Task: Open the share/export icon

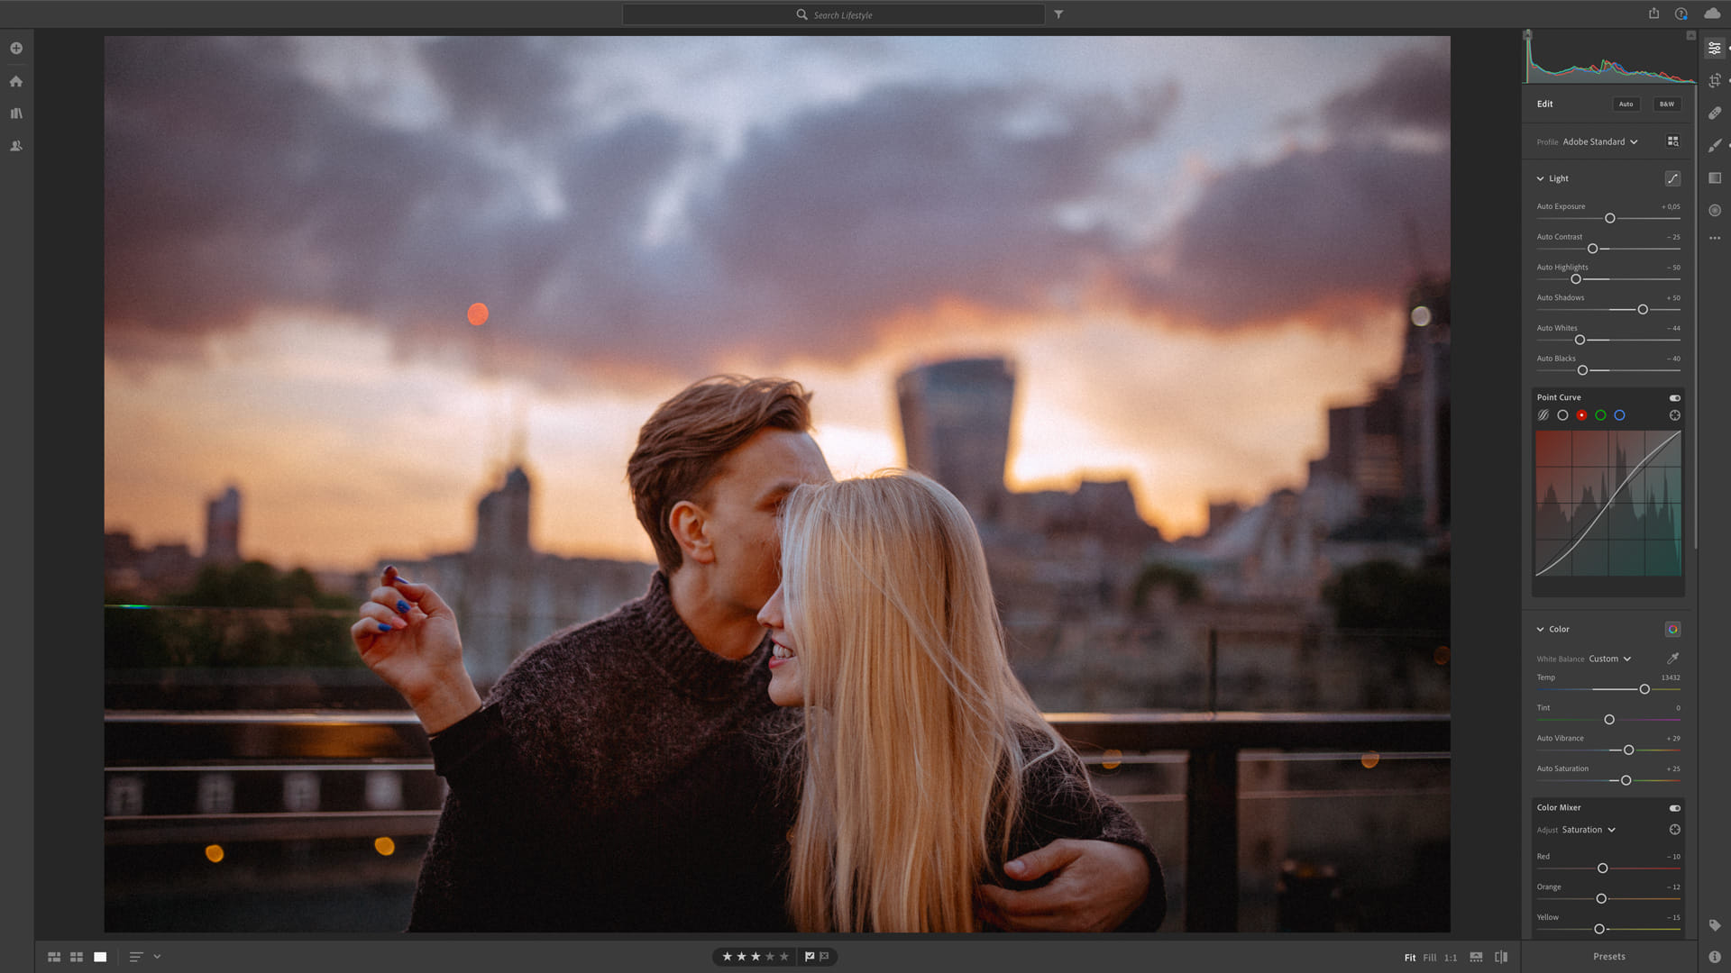Action: [1653, 14]
